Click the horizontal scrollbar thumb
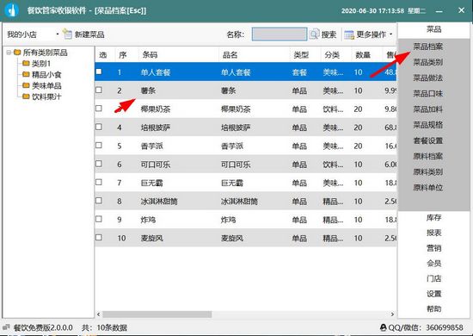The height and width of the screenshot is (336, 473). click(x=157, y=314)
